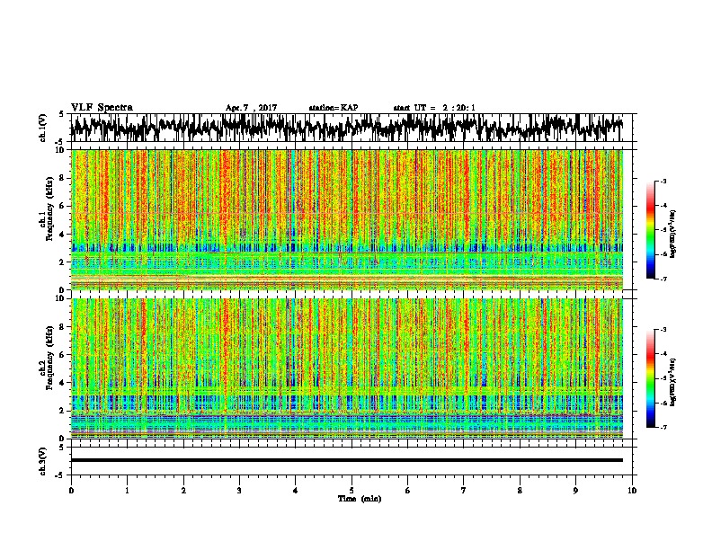The image size is (712, 550).
Task: Click the "-7" value on ch.1 color bar
Action: pyautogui.click(x=663, y=279)
